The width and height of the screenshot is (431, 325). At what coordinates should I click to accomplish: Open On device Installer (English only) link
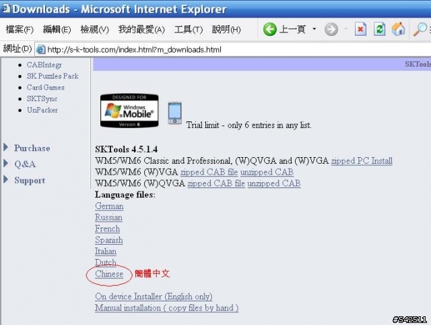(x=154, y=297)
